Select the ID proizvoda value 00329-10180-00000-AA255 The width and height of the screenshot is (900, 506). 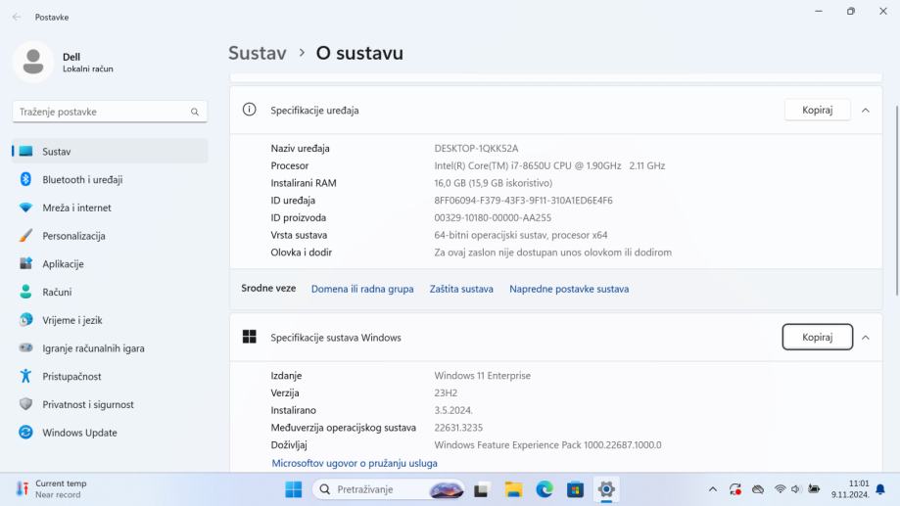(x=493, y=217)
